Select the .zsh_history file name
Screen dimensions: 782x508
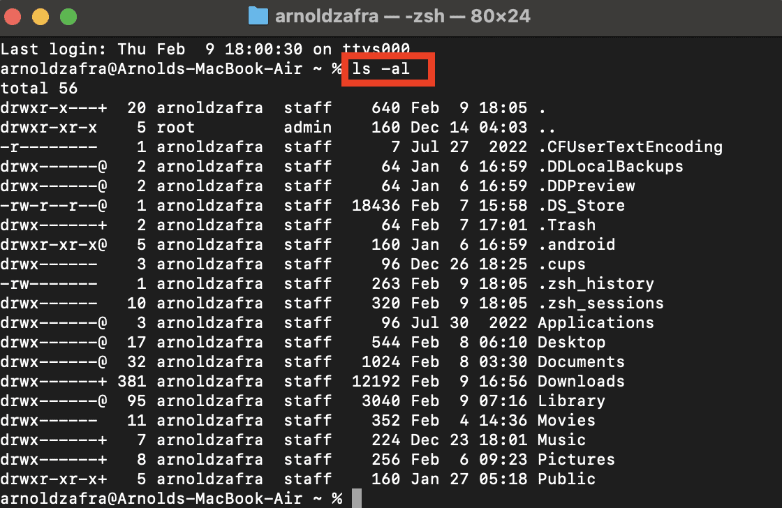tap(595, 284)
